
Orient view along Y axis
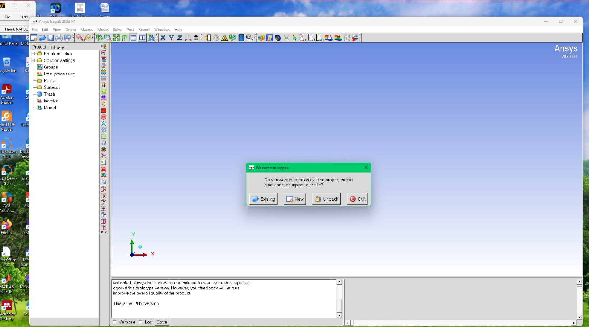pyautogui.click(x=171, y=38)
